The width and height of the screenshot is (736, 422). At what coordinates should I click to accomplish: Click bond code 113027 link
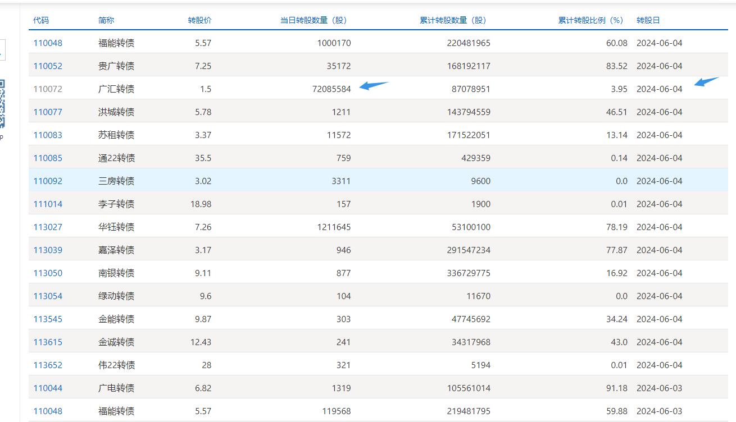point(48,227)
